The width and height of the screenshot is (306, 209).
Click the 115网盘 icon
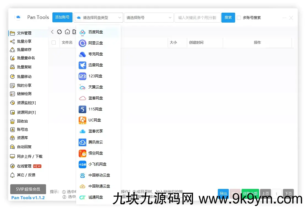pos(82,109)
